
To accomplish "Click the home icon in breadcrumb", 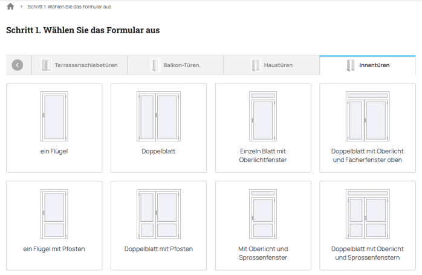I will (x=10, y=7).
